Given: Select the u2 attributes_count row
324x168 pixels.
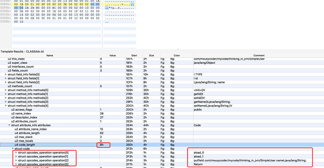Looking at the screenshot, I should tap(162, 121).
